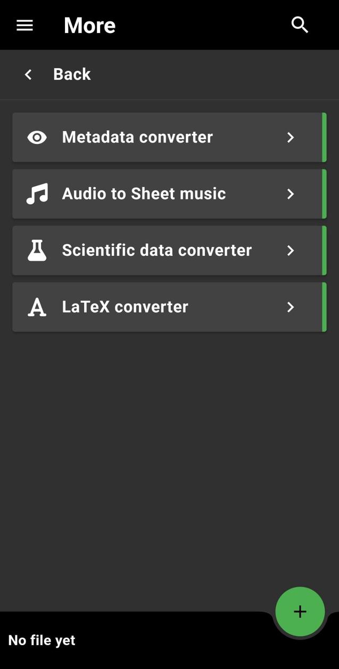339x669 pixels.
Task: Click the green status bar on Audio to Sheet music
Action: pyautogui.click(x=325, y=193)
